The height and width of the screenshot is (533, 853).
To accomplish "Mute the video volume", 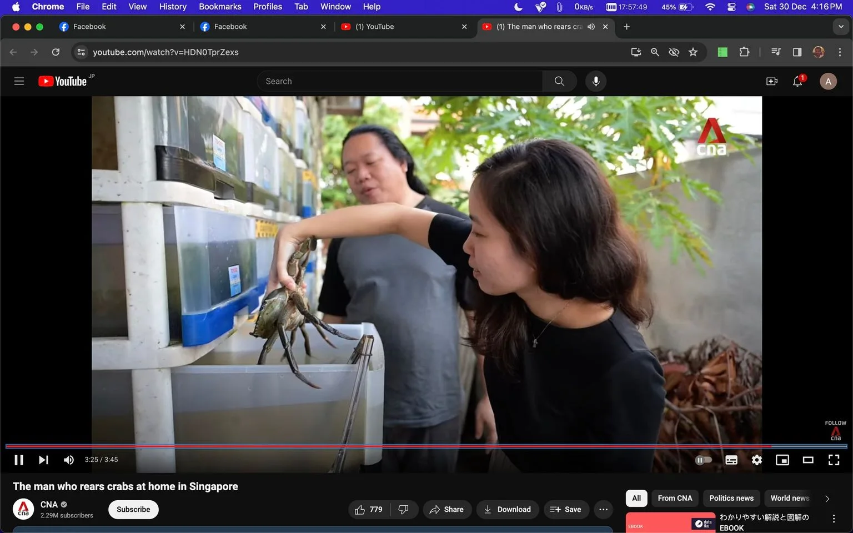I will [69, 460].
